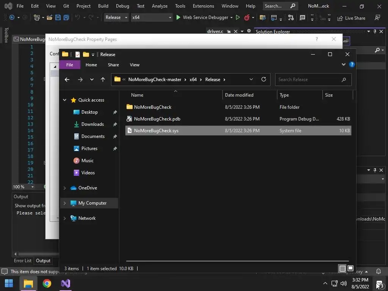
Task: Expand the Network tree node
Action: pos(64,218)
